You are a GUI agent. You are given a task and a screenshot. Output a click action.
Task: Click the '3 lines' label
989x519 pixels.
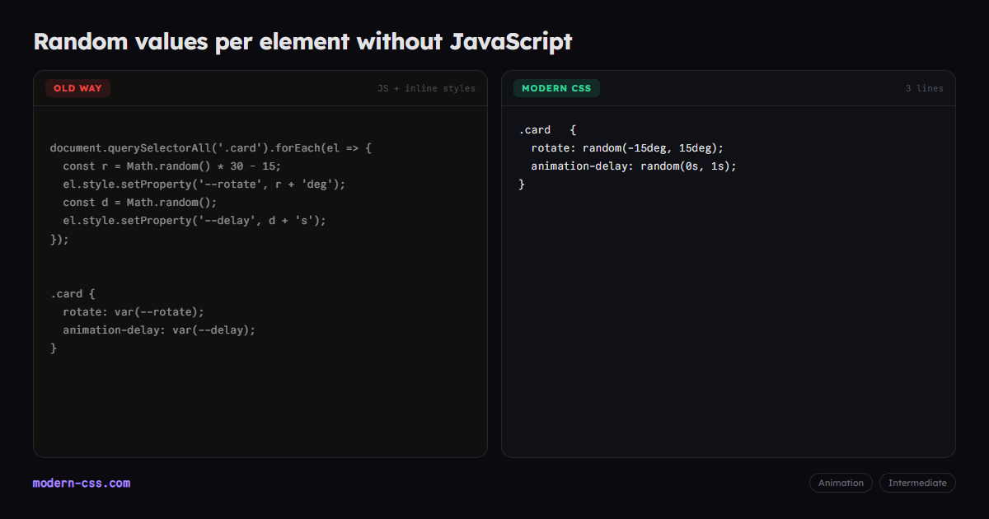pos(925,88)
